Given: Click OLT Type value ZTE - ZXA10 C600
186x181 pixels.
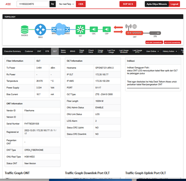Looking at the screenshot, I should point(104,94).
